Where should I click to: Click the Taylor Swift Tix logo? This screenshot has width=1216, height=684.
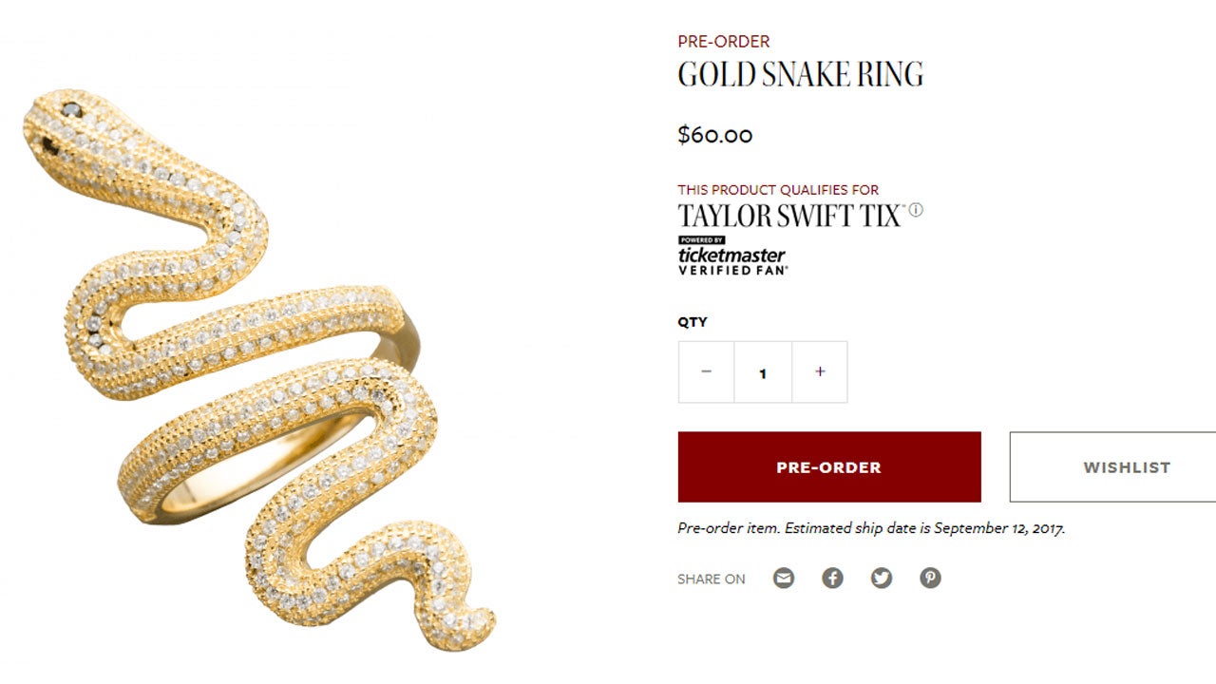tap(788, 215)
